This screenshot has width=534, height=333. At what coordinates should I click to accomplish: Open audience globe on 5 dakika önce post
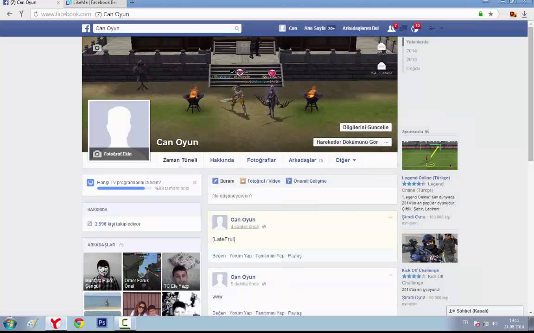click(264, 284)
